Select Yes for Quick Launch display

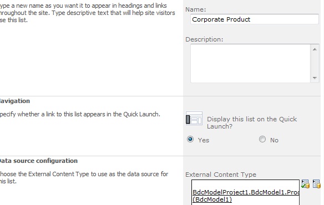190,139
